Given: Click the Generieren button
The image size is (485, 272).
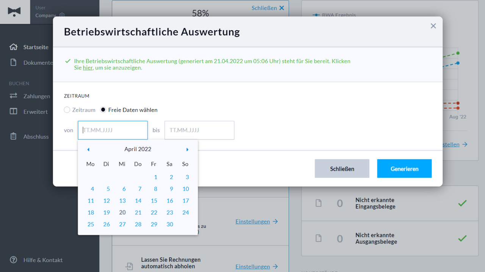Looking at the screenshot, I should pos(404,168).
